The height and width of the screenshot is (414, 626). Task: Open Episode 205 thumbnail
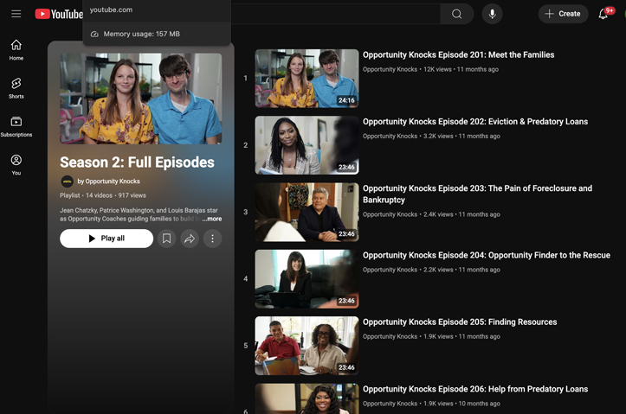tap(307, 346)
